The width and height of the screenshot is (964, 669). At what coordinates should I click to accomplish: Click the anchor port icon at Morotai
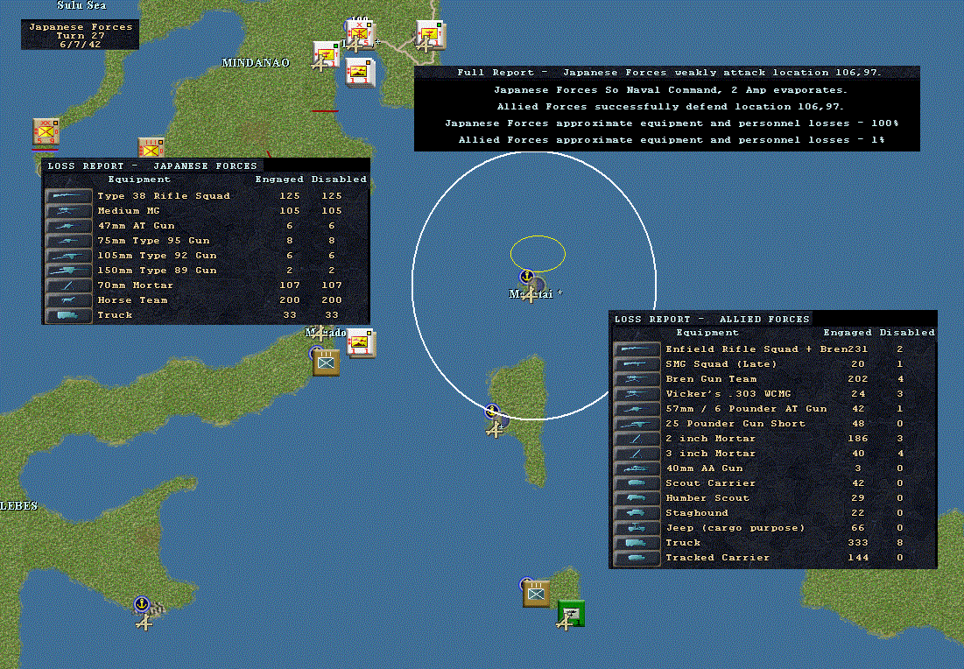pos(525,277)
